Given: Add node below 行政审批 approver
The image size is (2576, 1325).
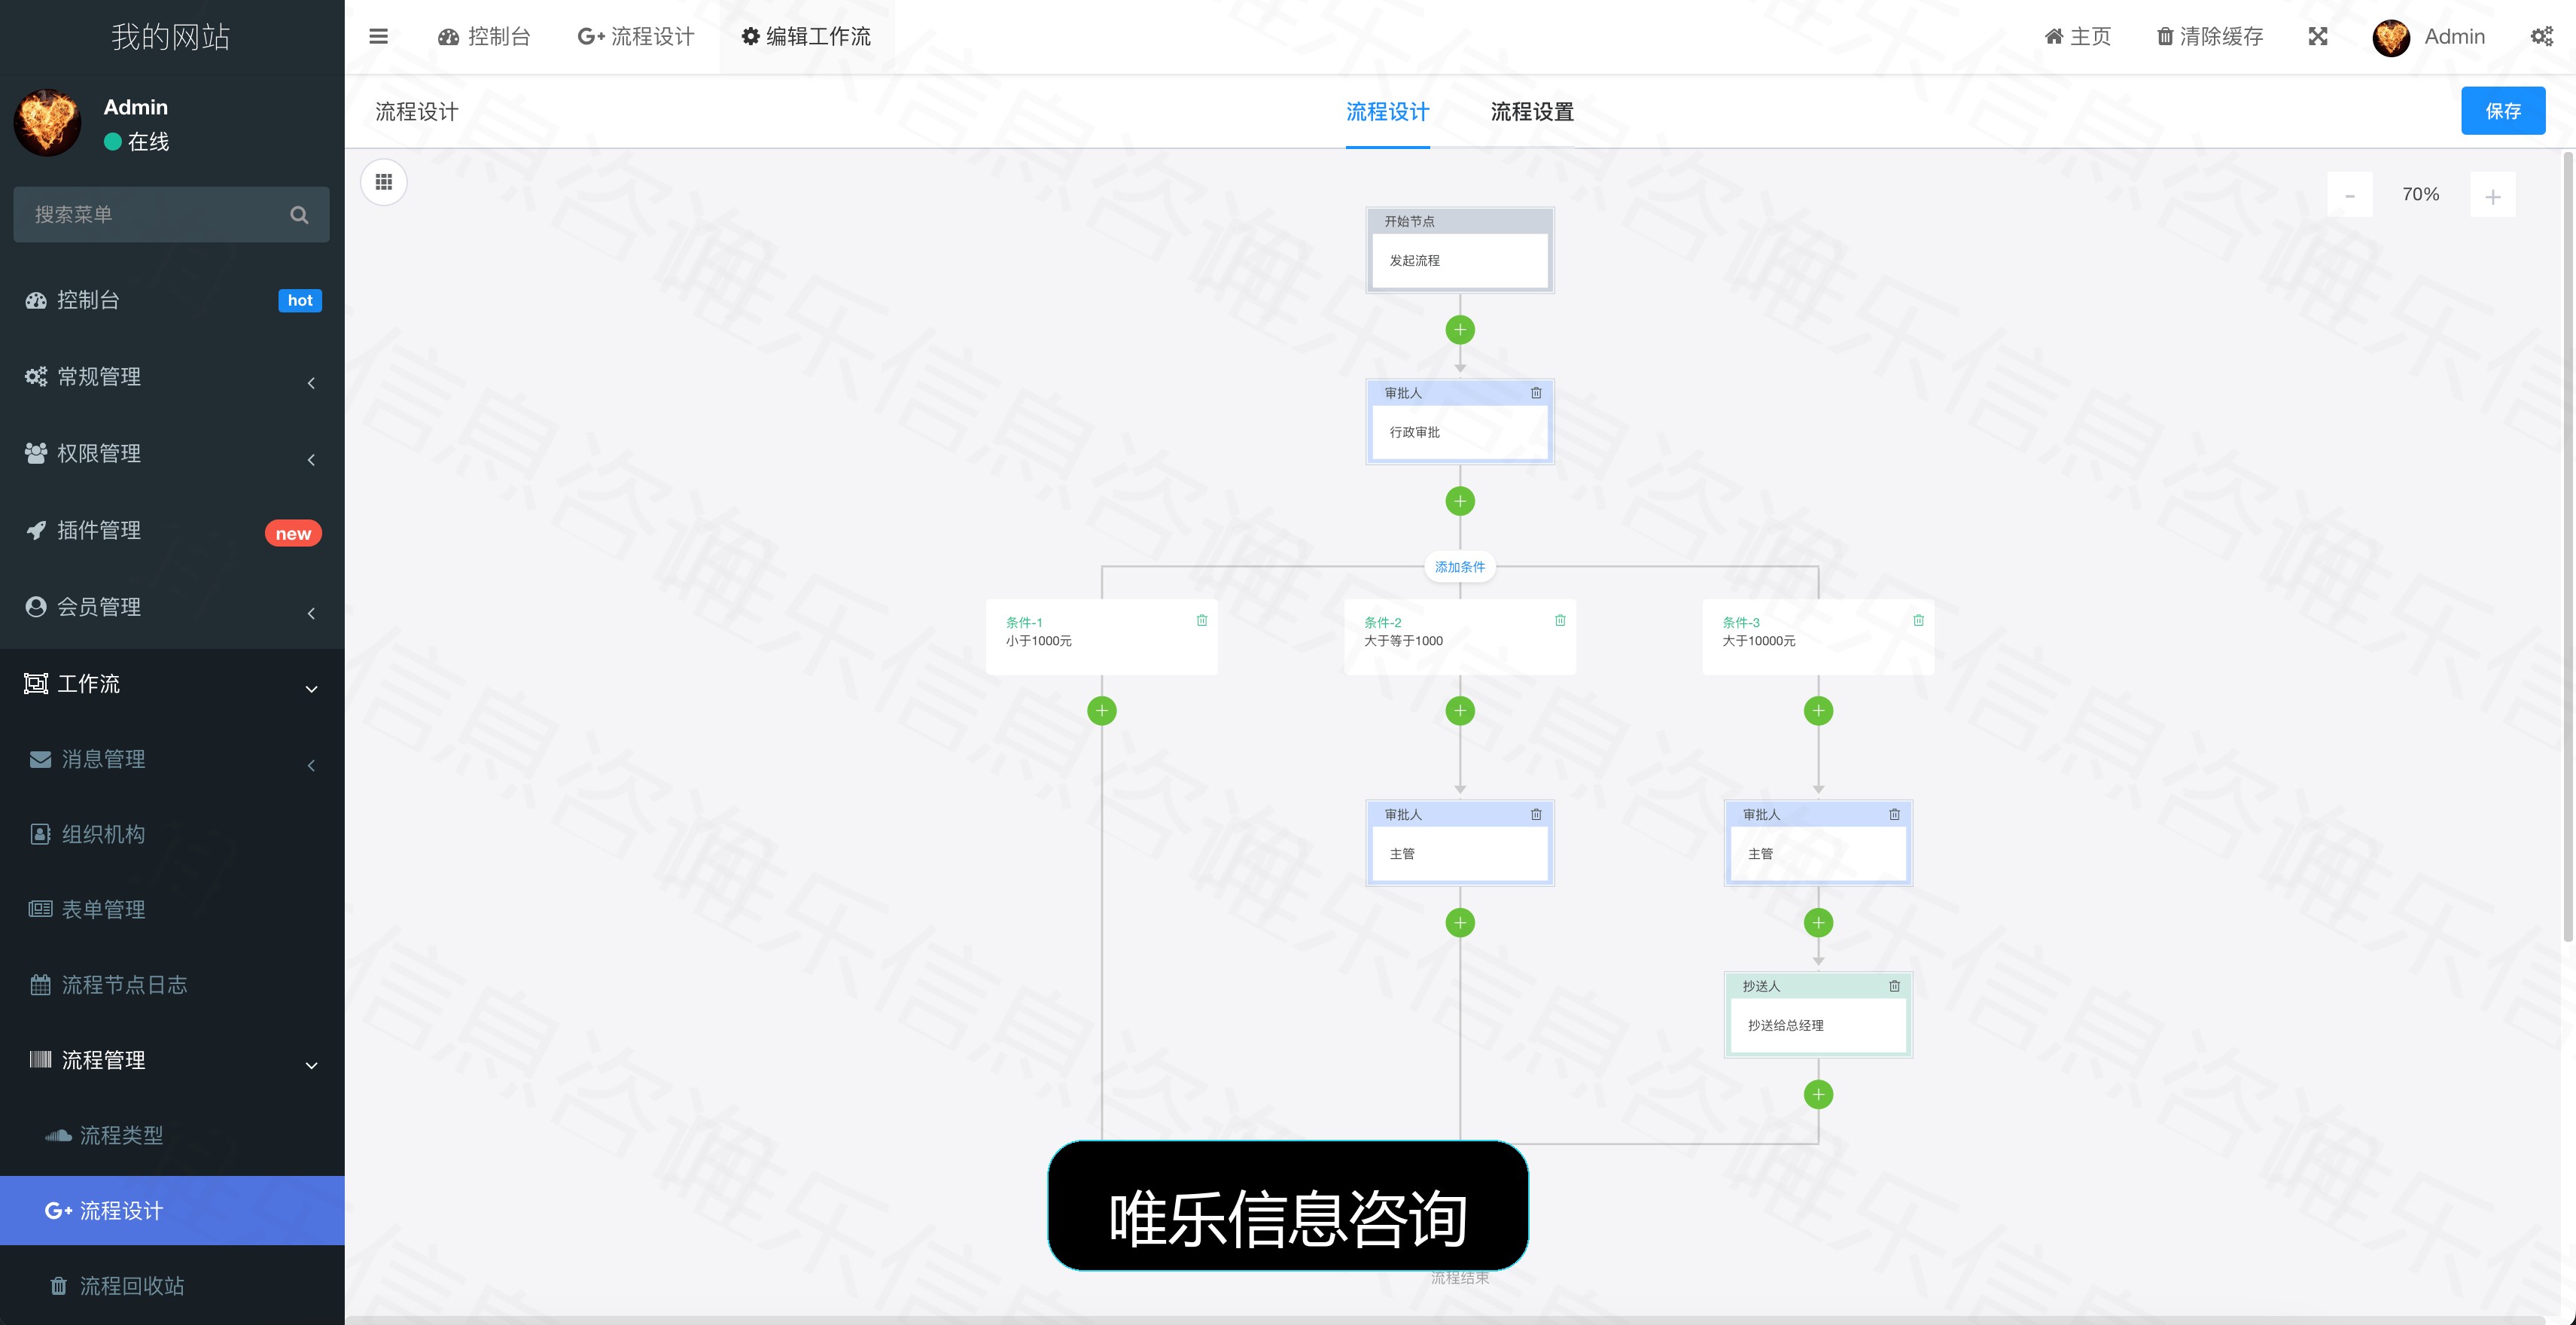Looking at the screenshot, I should [x=1460, y=501].
